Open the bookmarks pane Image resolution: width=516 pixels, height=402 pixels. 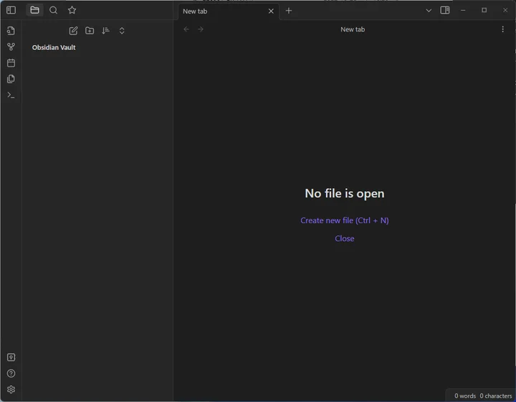pos(72,10)
